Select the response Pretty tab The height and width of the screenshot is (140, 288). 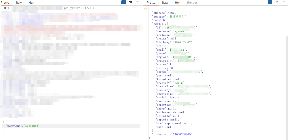[x=151, y=3]
